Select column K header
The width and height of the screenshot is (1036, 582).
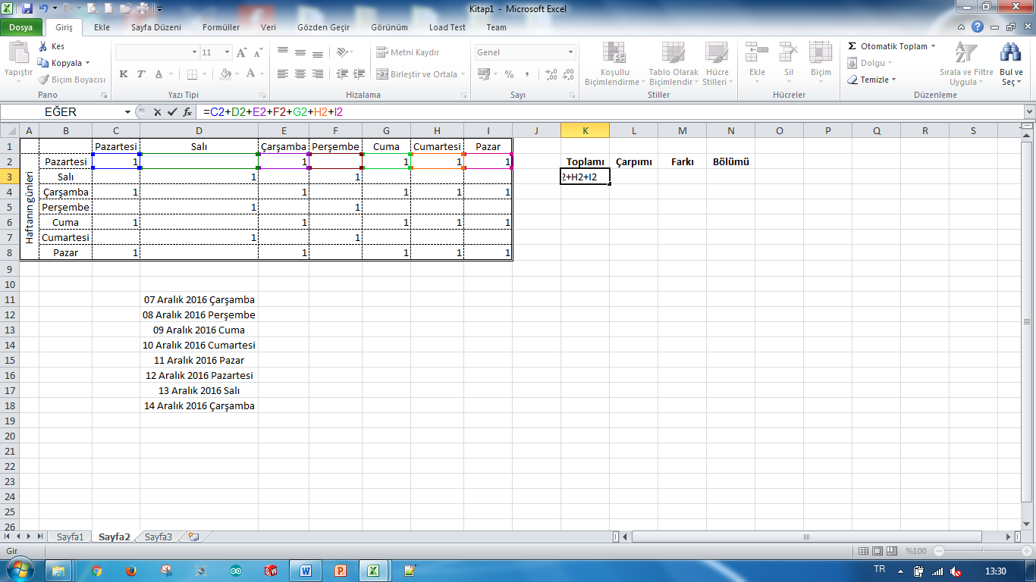point(585,130)
